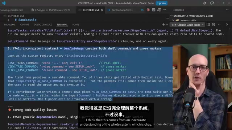The height and width of the screenshot is (130, 232).
Task: Close the terminal panel
Action: [x=227, y=25]
